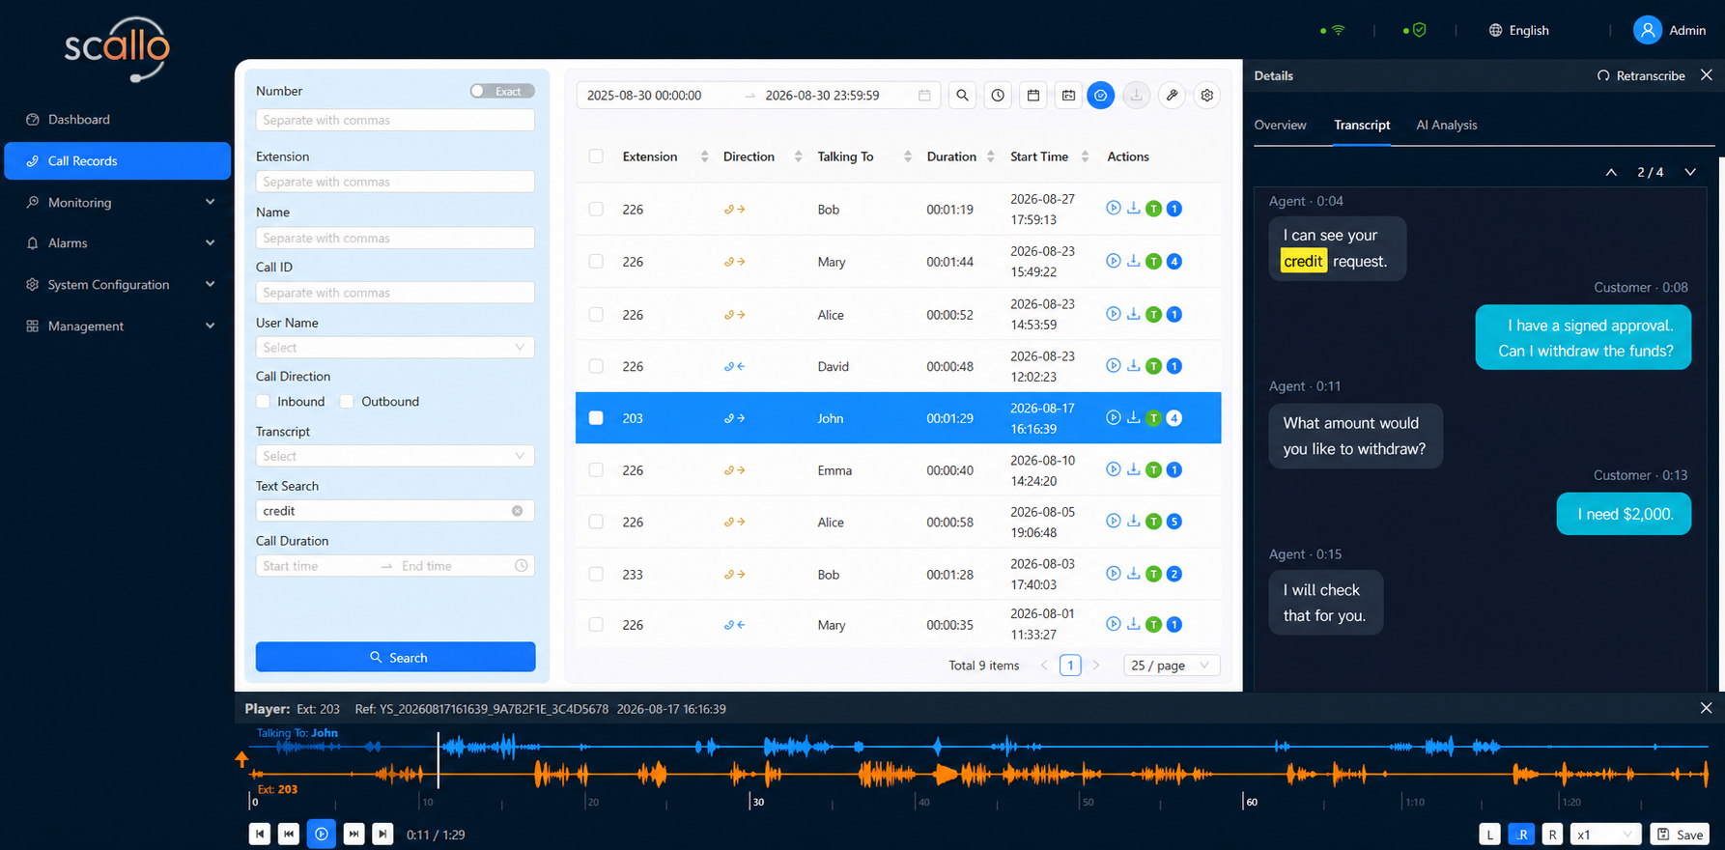Save the recording from the player bar
The height and width of the screenshot is (850, 1725).
coord(1680,835)
